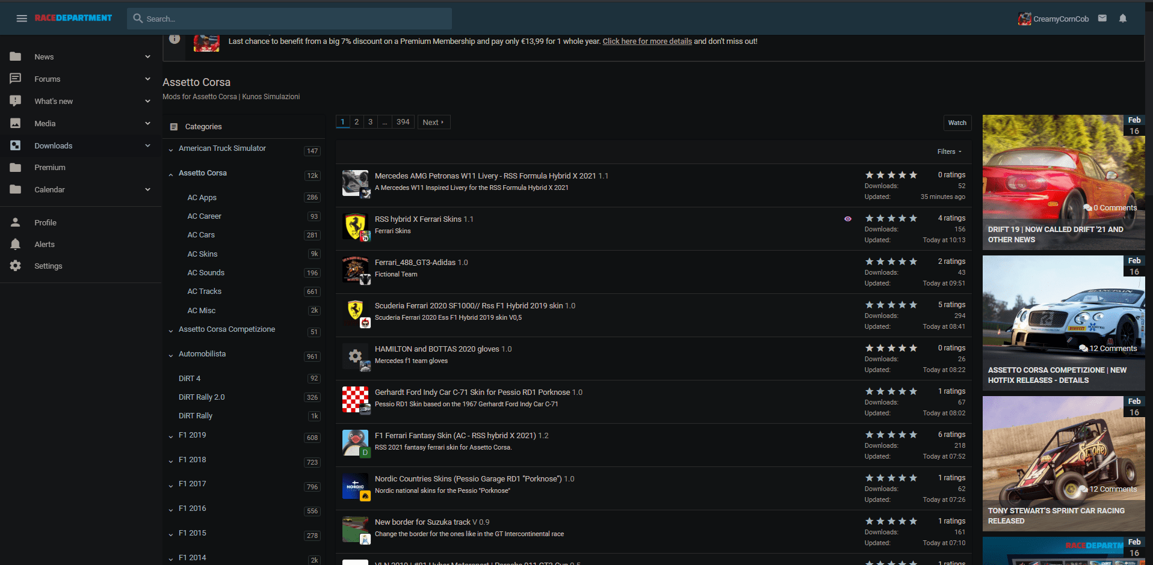Click Ferrari_488_GT3-Adidas resource icon
Viewport: 1153px width, 565px height.
(356, 270)
